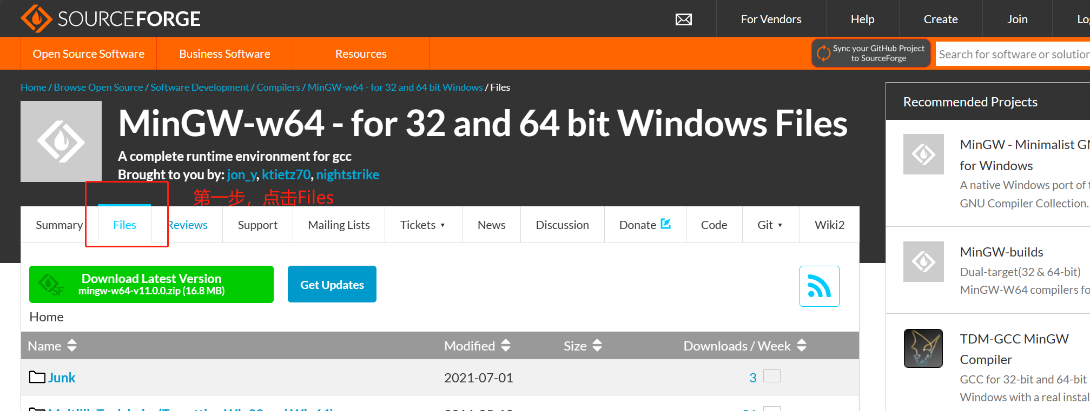Click the MinGW-w64 project logo image

[61, 142]
